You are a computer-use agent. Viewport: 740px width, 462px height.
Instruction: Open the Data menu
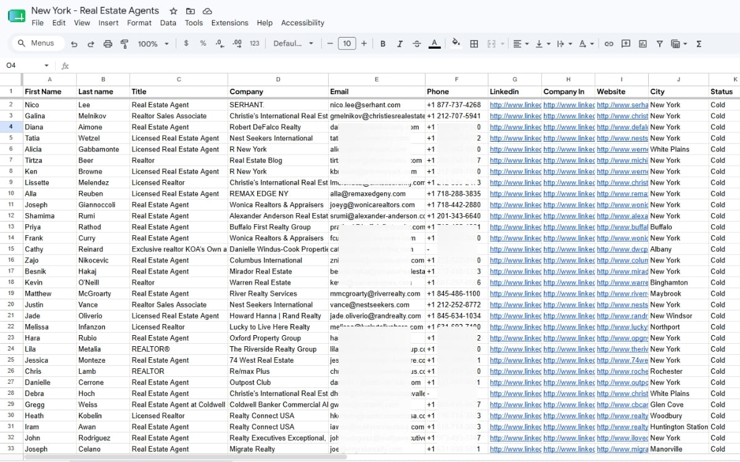coord(168,23)
